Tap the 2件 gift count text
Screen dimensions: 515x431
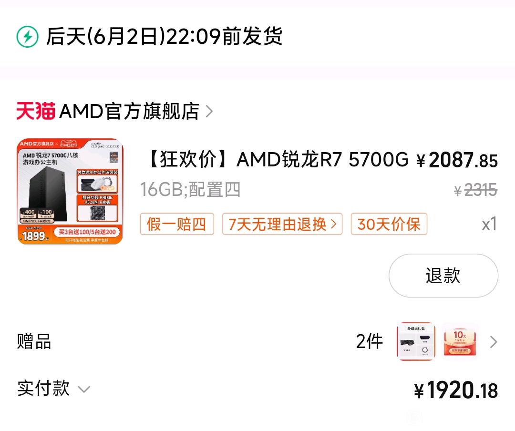tap(370, 341)
